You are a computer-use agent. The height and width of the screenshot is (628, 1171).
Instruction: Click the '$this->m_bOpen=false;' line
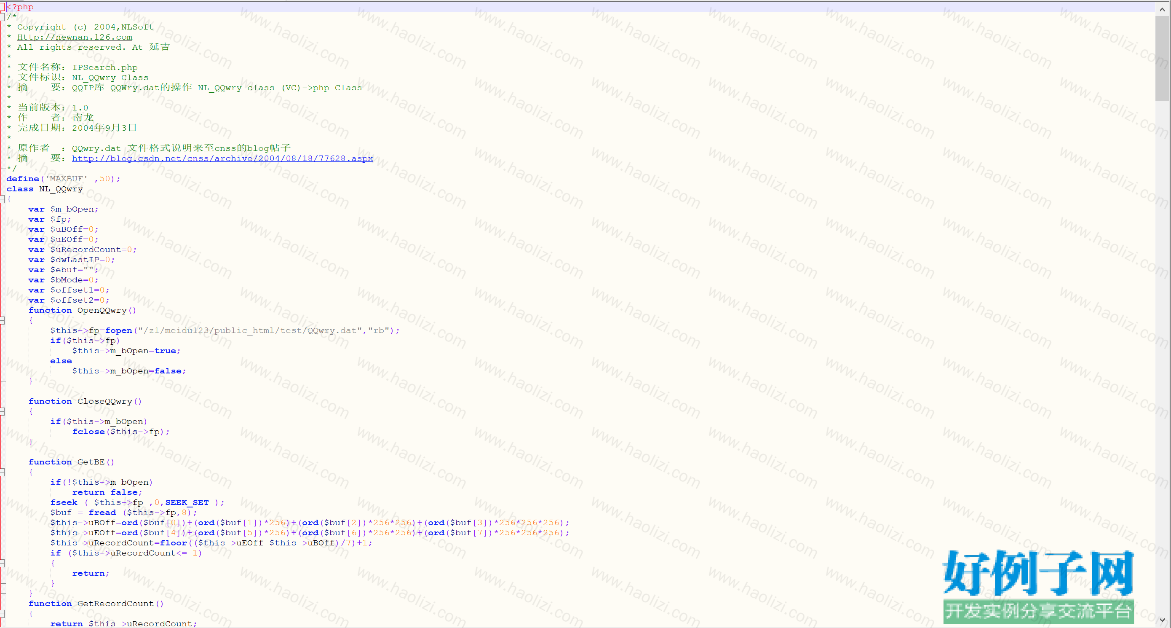tap(129, 371)
